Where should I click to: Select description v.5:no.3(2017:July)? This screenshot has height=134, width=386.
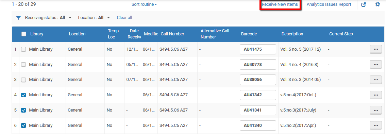tap(298, 110)
